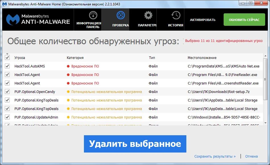Switch to the ИНФОРМАЦИОННАЯ ПАНЕЛЬ tab

point(88,20)
